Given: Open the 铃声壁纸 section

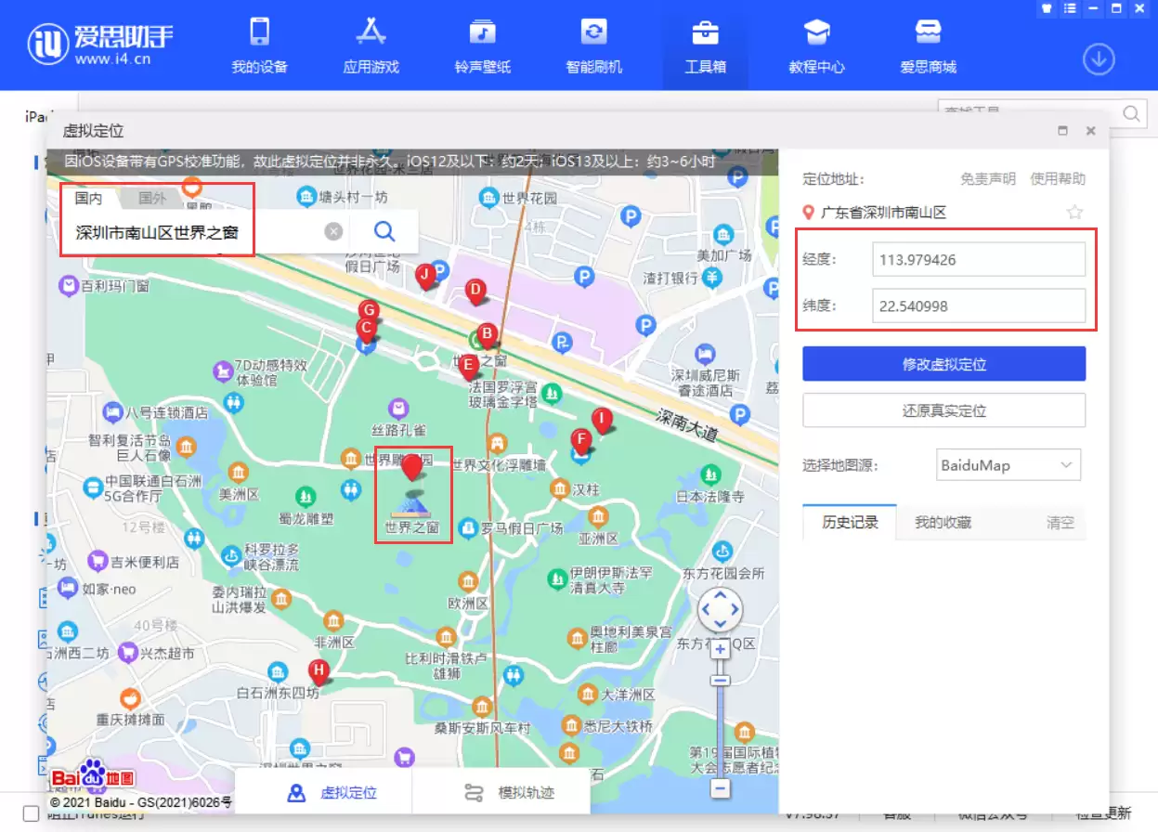Looking at the screenshot, I should 482,45.
